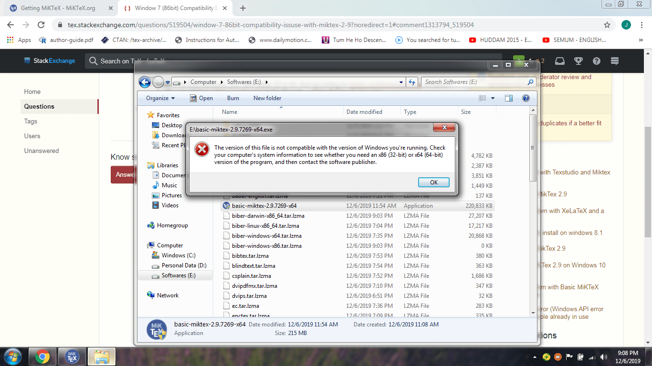Screen dimensions: 652x366
Task: Open the Music library
Action: point(169,185)
